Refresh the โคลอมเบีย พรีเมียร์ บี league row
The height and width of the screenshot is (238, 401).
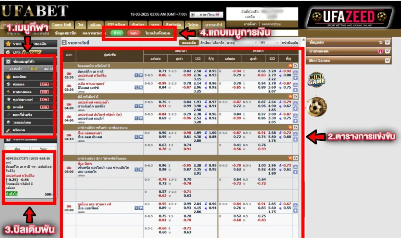tap(295, 65)
